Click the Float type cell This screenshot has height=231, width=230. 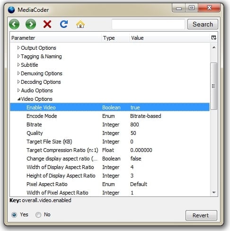108,150
